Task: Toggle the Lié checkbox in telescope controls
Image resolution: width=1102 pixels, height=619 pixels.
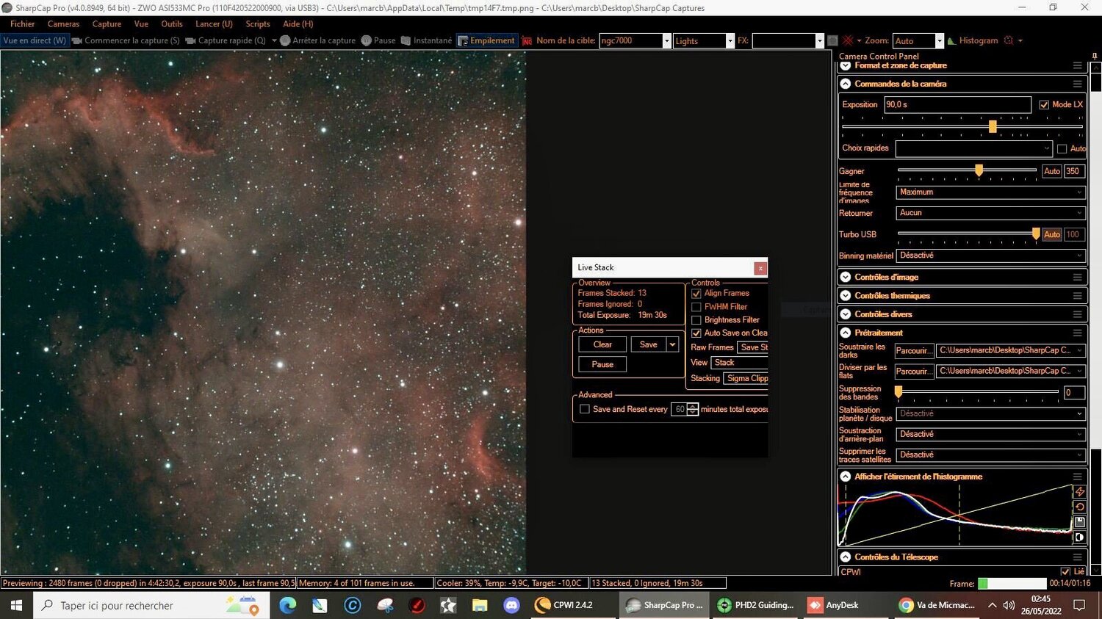Action: tap(1065, 571)
